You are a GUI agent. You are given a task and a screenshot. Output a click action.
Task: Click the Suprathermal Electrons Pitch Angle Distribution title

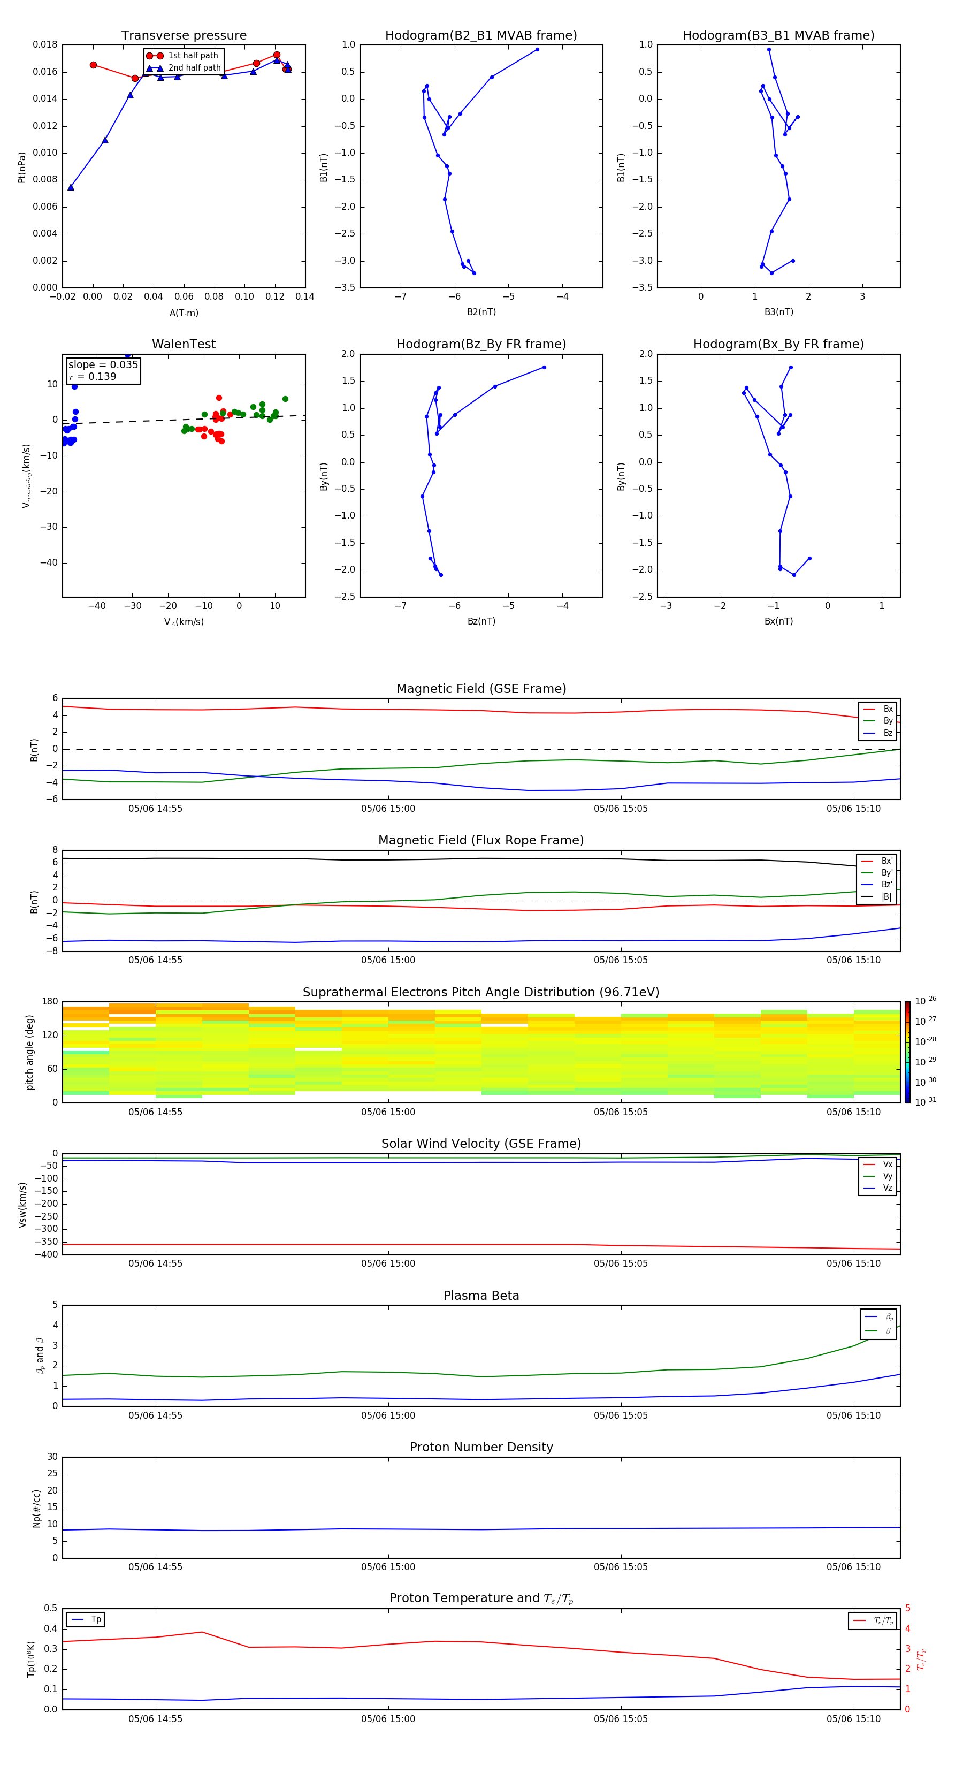click(x=481, y=993)
